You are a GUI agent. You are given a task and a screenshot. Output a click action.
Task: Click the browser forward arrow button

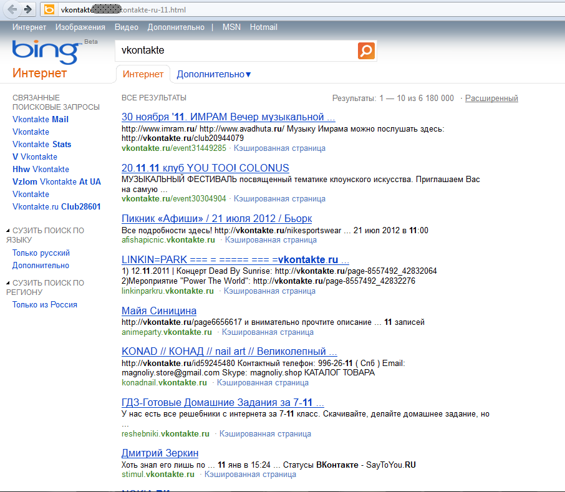[x=27, y=9]
